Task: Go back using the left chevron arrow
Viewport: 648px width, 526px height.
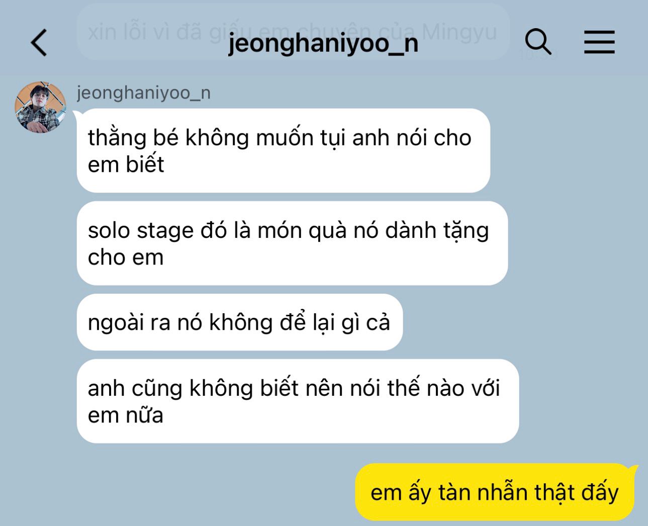Action: coord(39,42)
